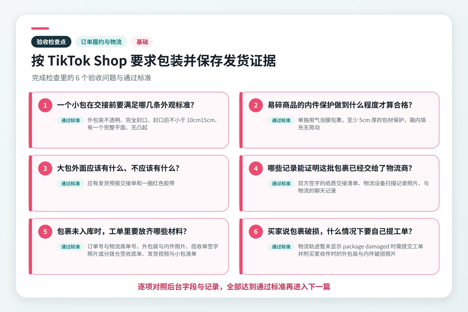Click 通过标准 badge in card 3
The image size is (468, 312).
coord(70,183)
